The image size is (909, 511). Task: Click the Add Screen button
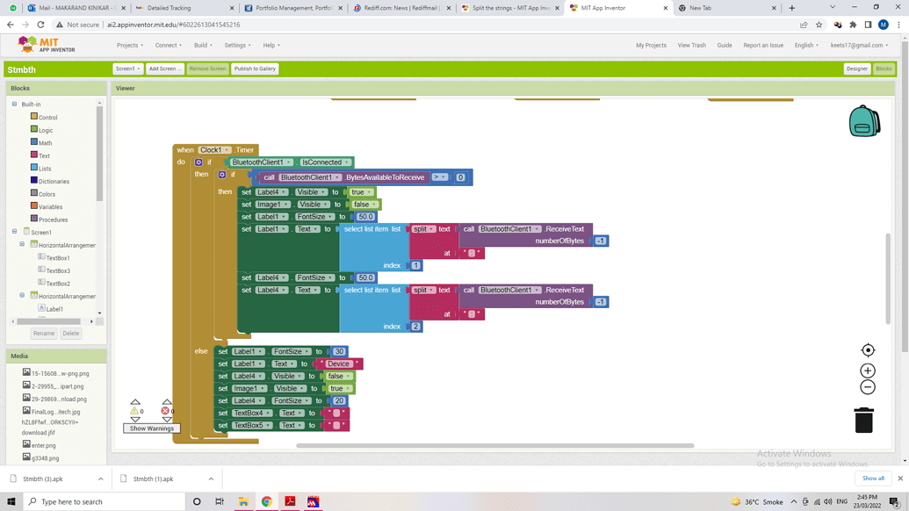tap(164, 68)
